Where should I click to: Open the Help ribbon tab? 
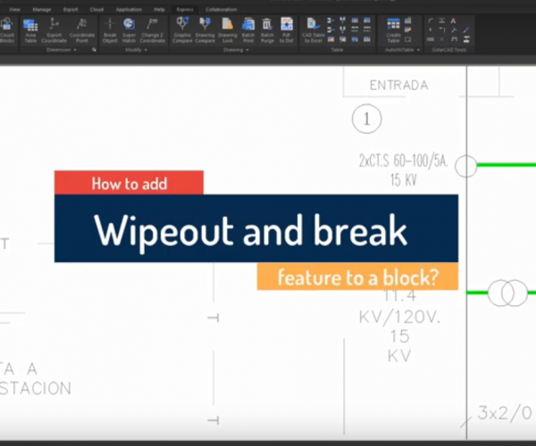pyautogui.click(x=159, y=10)
